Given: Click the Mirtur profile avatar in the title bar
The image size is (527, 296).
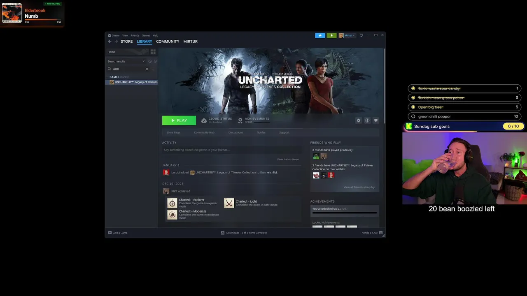Looking at the screenshot, I should point(341,35).
